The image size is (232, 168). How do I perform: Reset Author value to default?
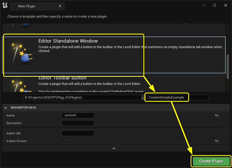(x=216, y=115)
